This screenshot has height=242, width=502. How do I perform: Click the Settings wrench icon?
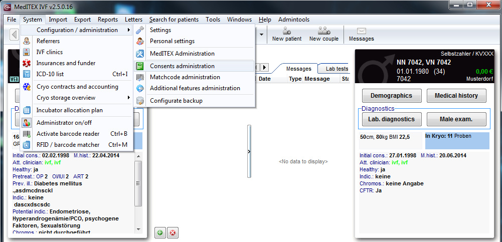point(140,30)
